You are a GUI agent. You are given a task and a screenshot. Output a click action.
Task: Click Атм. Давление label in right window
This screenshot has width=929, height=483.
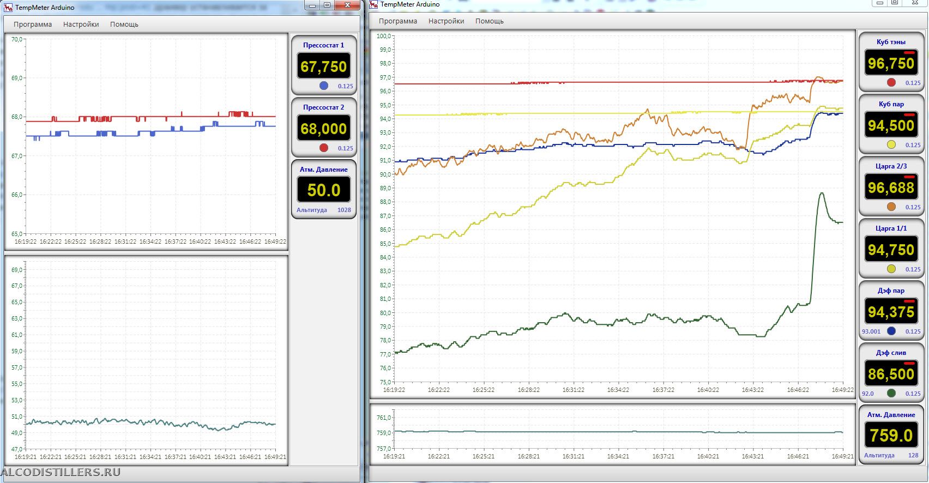click(891, 415)
